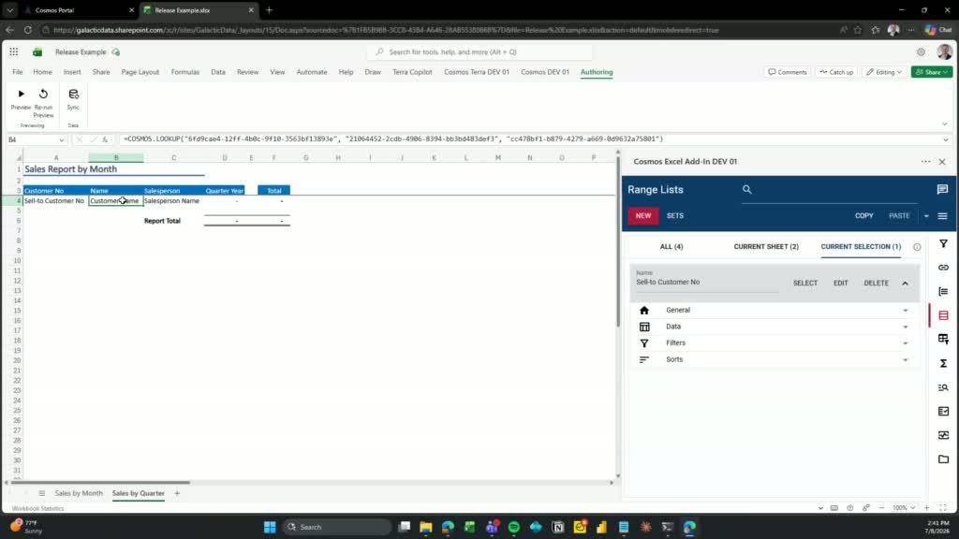Click the SETS button
The image size is (959, 539).
[674, 216]
